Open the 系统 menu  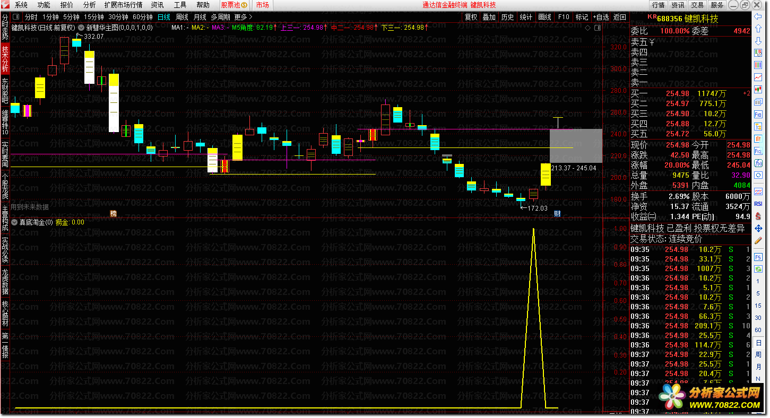21,5
